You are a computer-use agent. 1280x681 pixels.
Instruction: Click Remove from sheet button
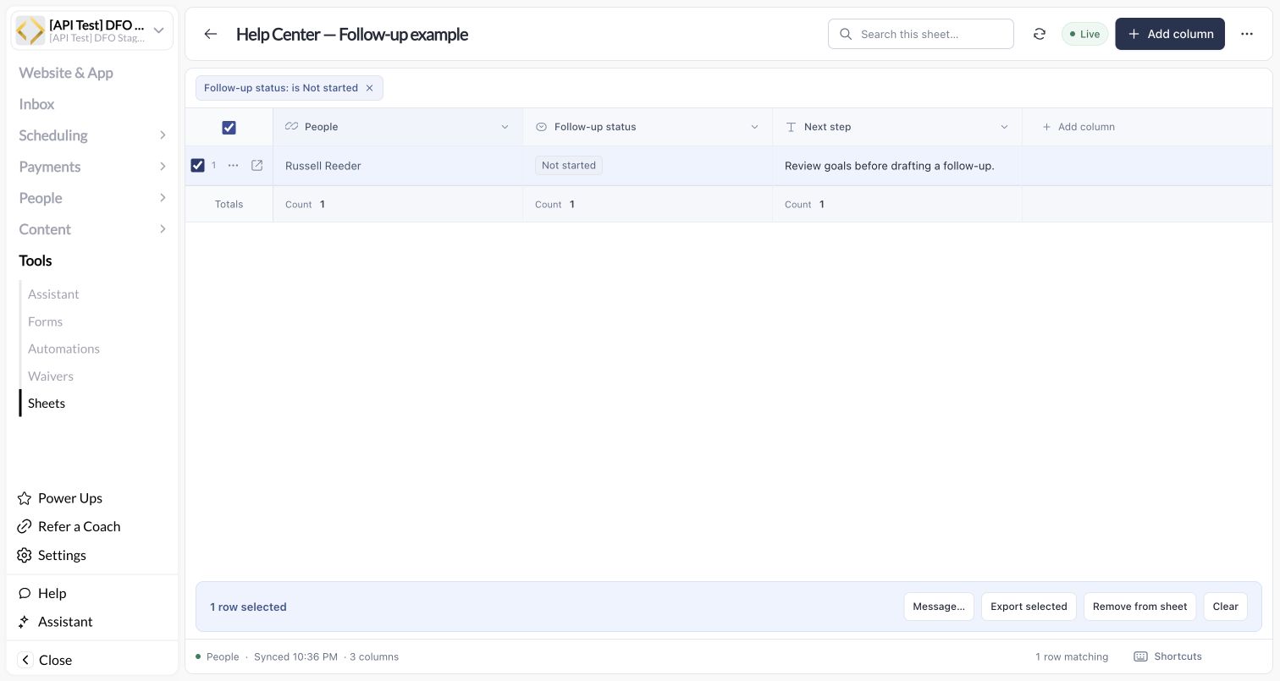click(x=1139, y=607)
